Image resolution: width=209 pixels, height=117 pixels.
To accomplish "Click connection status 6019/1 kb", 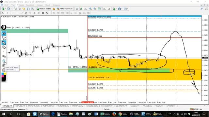I will tap(196, 109).
